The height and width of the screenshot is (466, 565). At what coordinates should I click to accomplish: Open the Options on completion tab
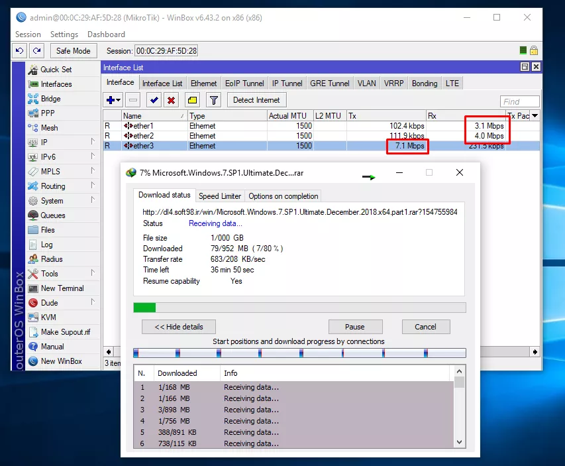point(283,196)
